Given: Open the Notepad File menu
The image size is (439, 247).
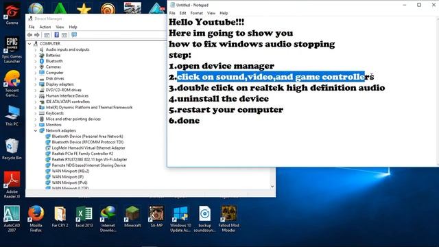Looking at the screenshot, I should tap(172, 13).
